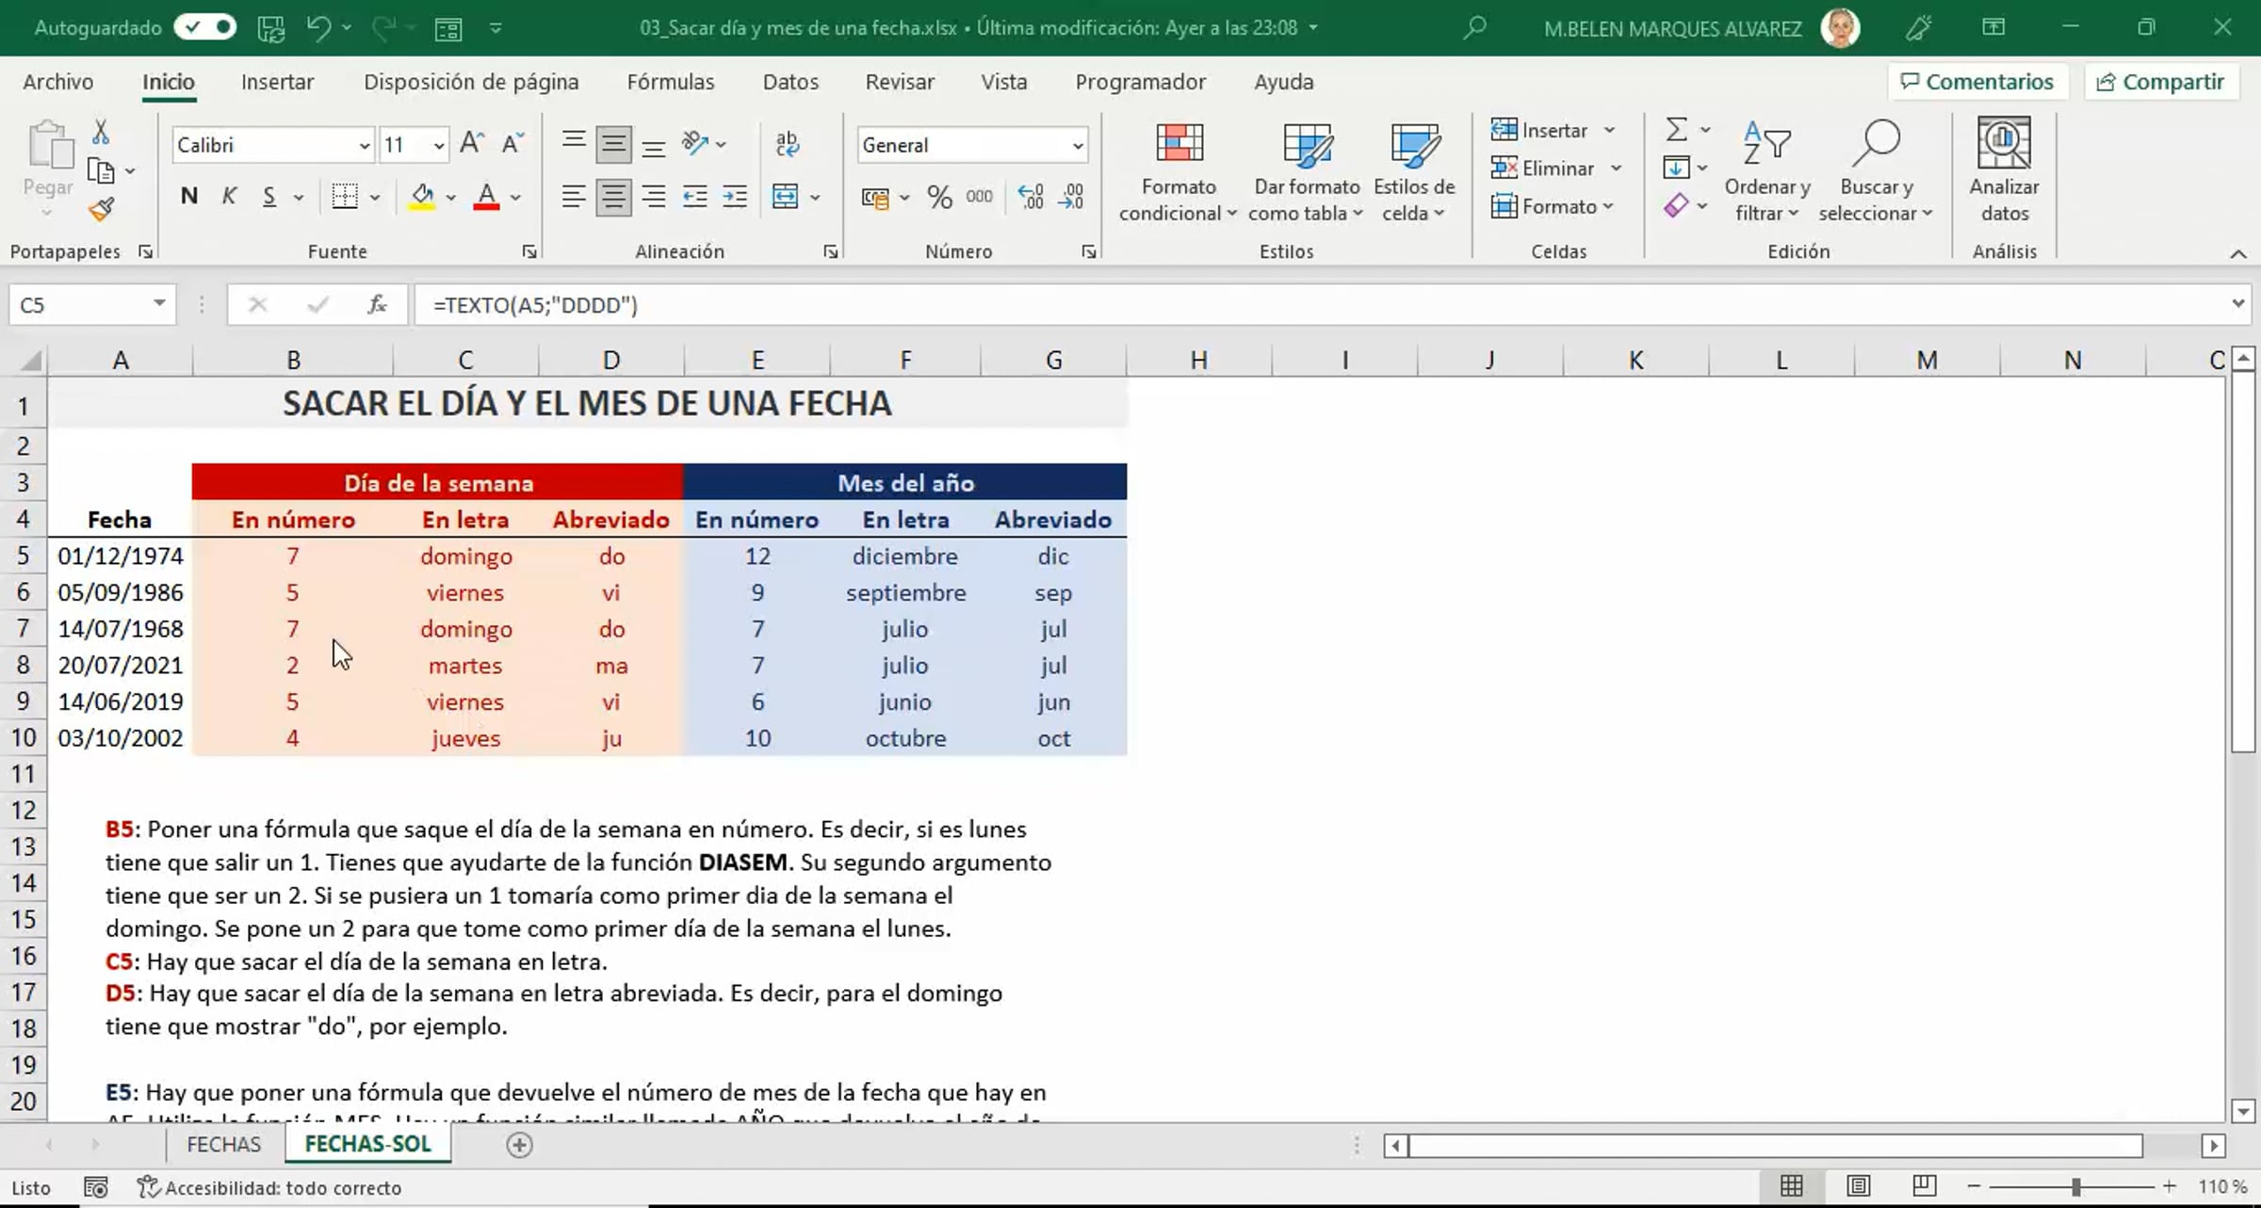Viewport: 2261px width, 1208px height.
Task: Open the General number format dropdown
Action: click(x=1077, y=146)
